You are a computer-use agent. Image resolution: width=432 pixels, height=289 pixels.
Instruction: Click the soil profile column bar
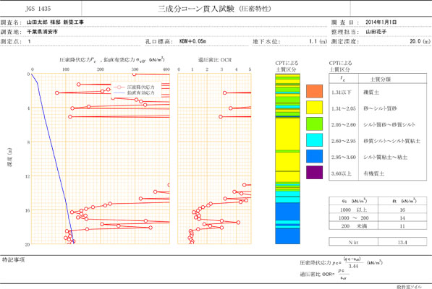tap(287, 159)
